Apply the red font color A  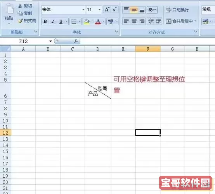(x=98, y=21)
